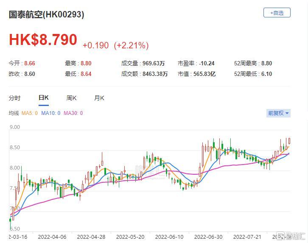
Task: Click the 成交额 value 8463.38万
Action: pyautogui.click(x=155, y=74)
